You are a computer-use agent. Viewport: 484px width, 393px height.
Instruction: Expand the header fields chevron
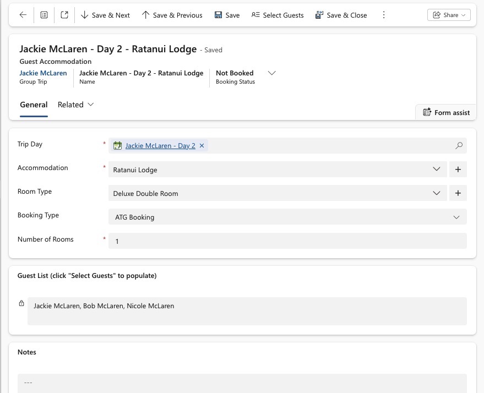click(x=271, y=73)
